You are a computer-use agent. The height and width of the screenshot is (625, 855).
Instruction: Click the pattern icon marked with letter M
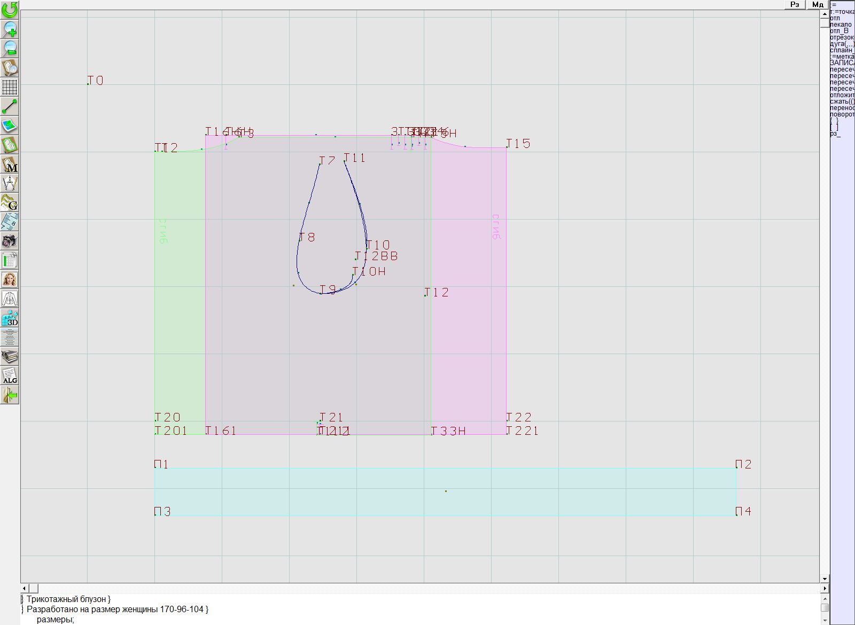click(10, 165)
